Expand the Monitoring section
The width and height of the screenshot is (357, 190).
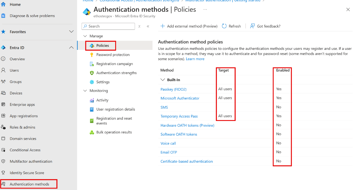click(85, 91)
